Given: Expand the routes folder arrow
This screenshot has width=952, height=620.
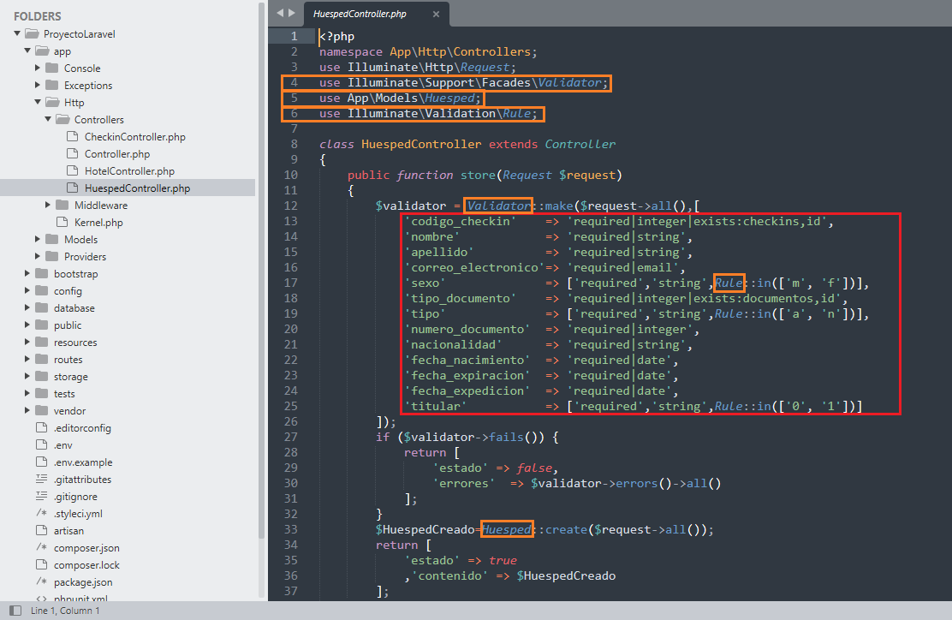Looking at the screenshot, I should coord(27,360).
